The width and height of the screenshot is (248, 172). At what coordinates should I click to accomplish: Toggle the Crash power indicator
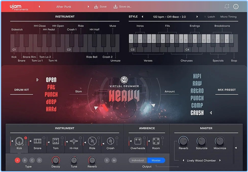tap(117, 138)
